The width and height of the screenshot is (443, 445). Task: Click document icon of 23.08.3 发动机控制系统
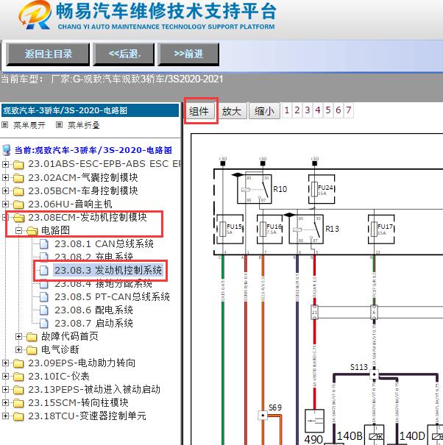(x=44, y=270)
